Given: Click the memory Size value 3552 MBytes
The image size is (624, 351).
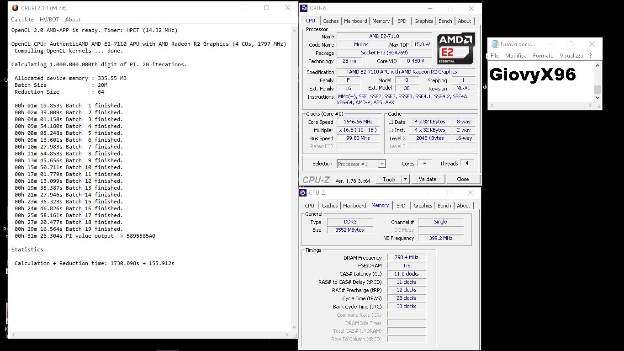Looking at the screenshot, I should point(350,230).
